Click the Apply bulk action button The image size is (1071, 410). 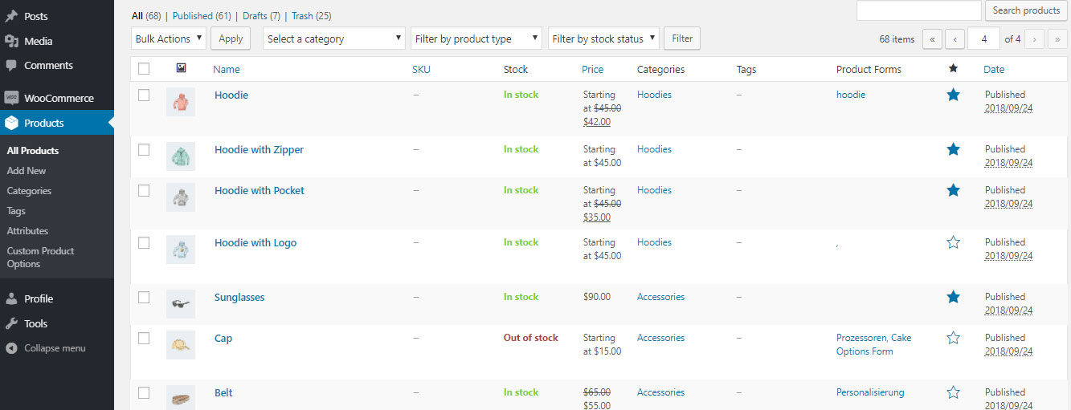click(x=231, y=39)
